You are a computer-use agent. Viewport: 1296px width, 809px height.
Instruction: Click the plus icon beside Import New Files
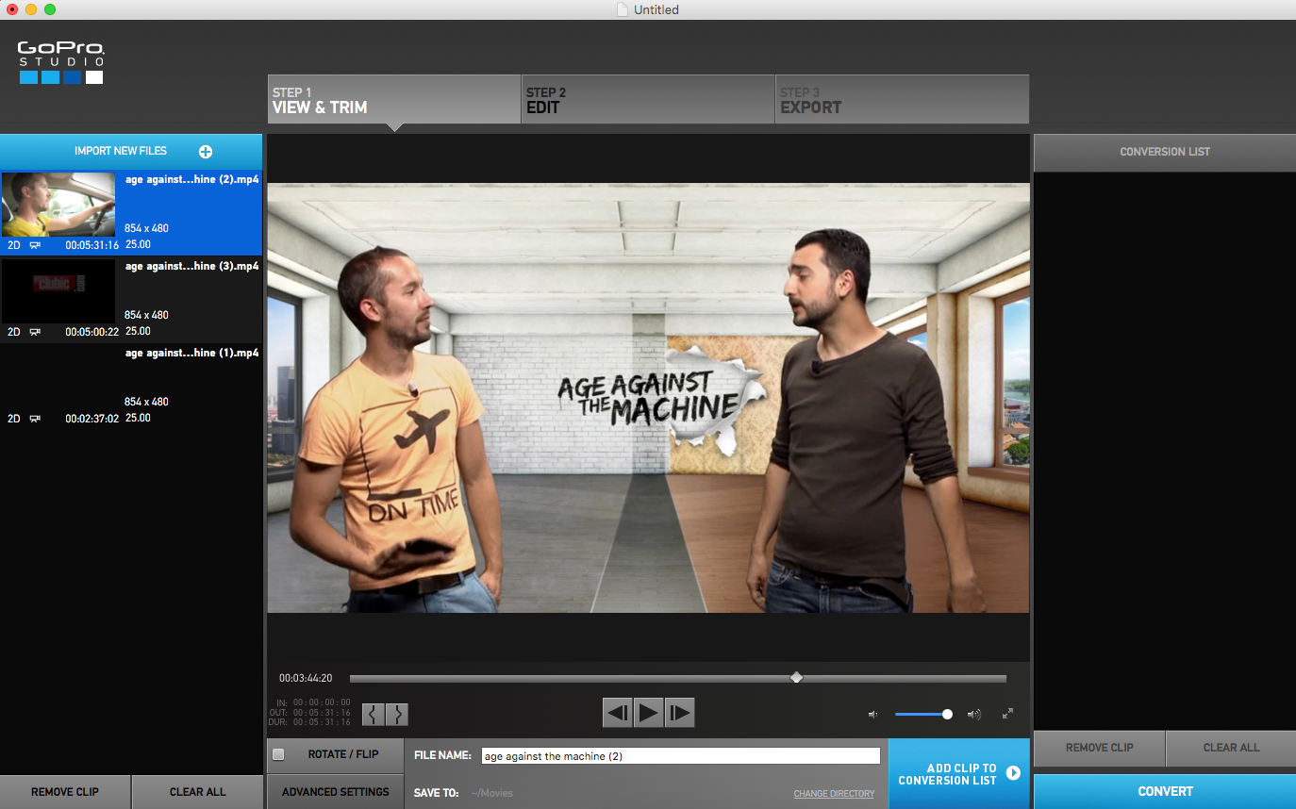click(x=206, y=152)
